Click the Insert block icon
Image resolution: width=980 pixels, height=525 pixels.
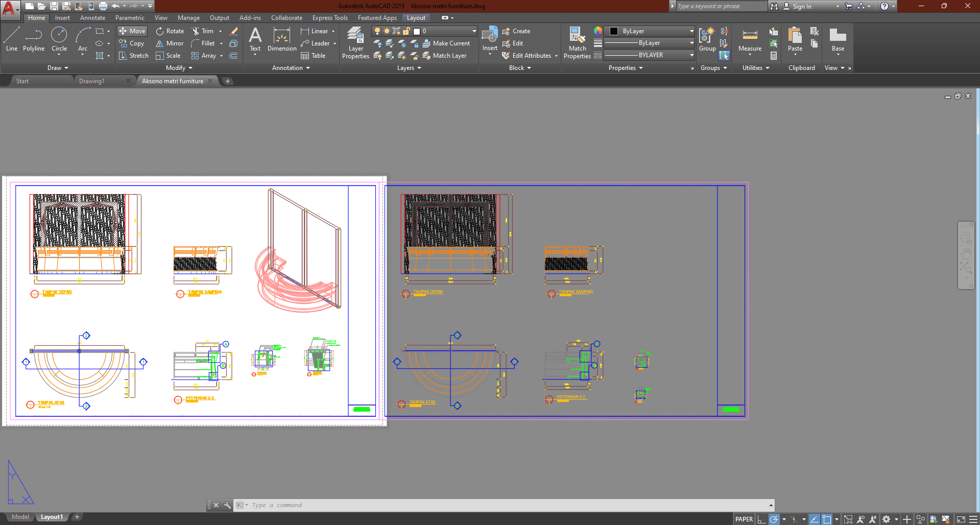click(490, 38)
